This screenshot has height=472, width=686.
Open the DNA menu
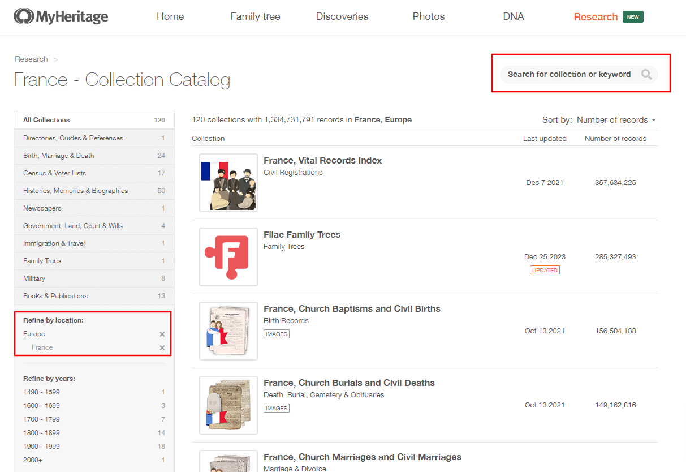click(x=514, y=16)
